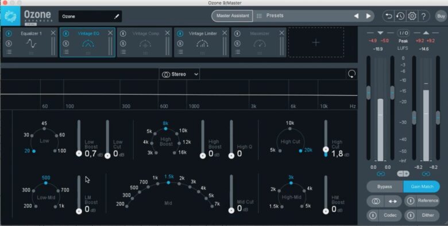448x226 pixels.
Task: Toggle power of Vintage EQ module
Action: 66,34
